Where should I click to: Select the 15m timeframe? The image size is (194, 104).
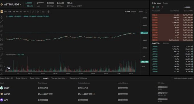(10, 12)
